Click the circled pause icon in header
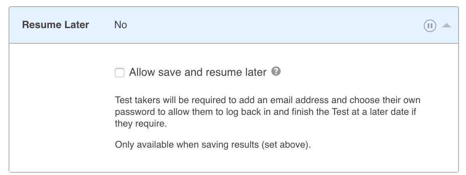This screenshot has width=466, height=175. coord(430,26)
